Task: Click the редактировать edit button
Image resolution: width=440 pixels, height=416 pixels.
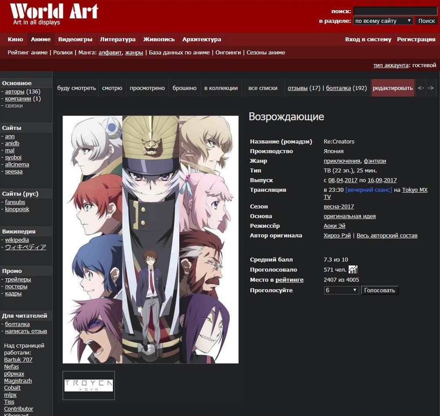Action: click(393, 88)
